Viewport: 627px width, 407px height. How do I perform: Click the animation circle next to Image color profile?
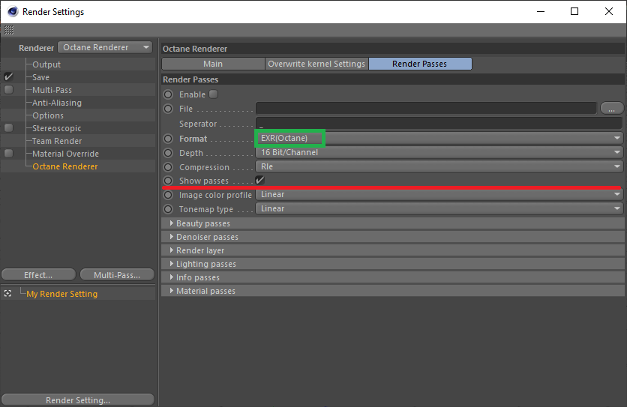168,195
